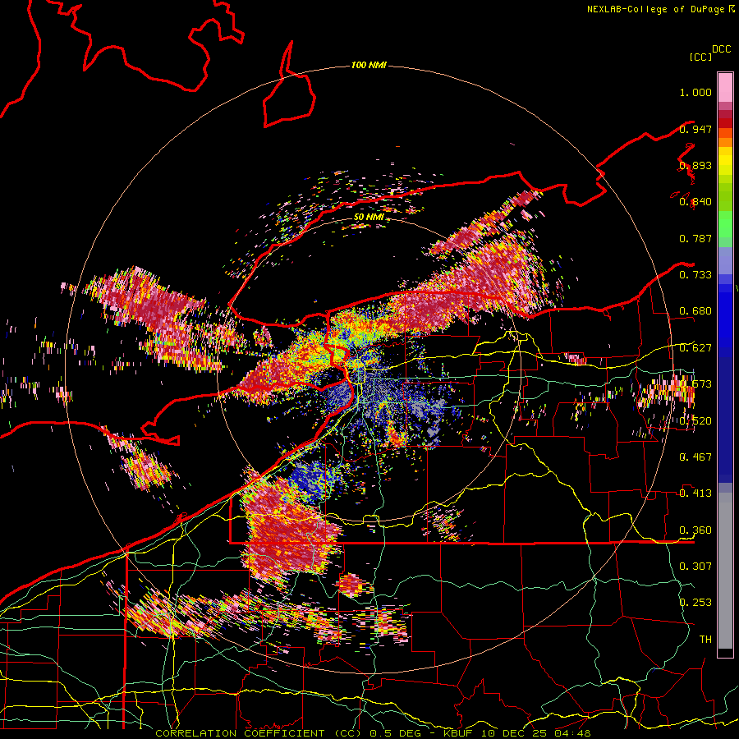Click the 0.947 scale value
739x739 pixels.
695,129
